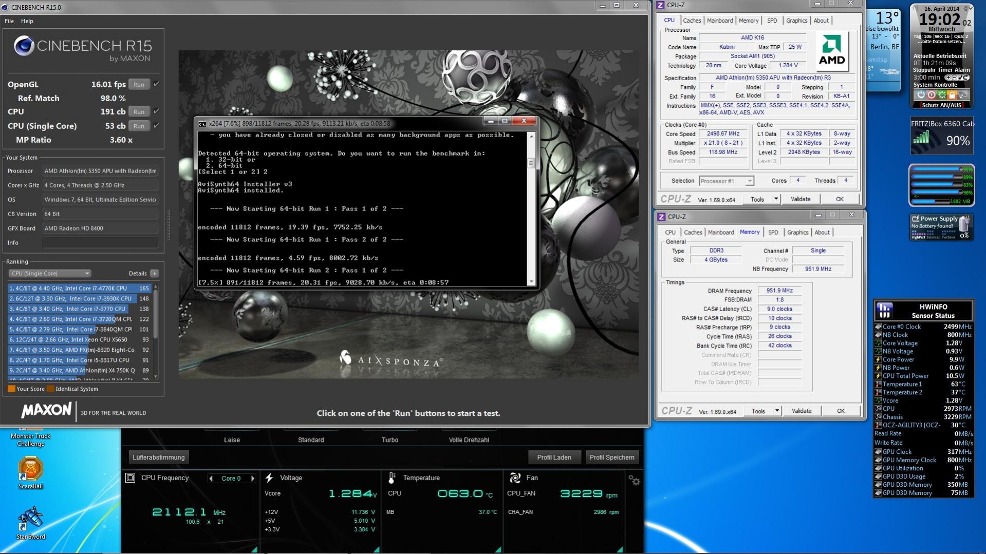Image resolution: width=986 pixels, height=554 pixels.
Task: Open the Star Sword desktop shortcut
Action: tap(30, 523)
